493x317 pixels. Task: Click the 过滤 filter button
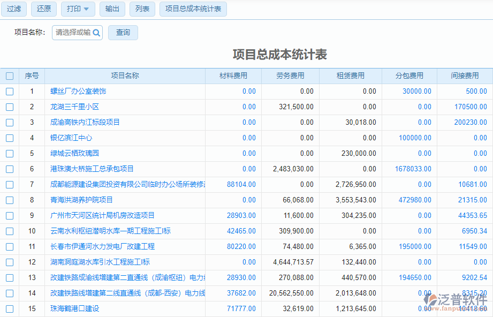13,9
